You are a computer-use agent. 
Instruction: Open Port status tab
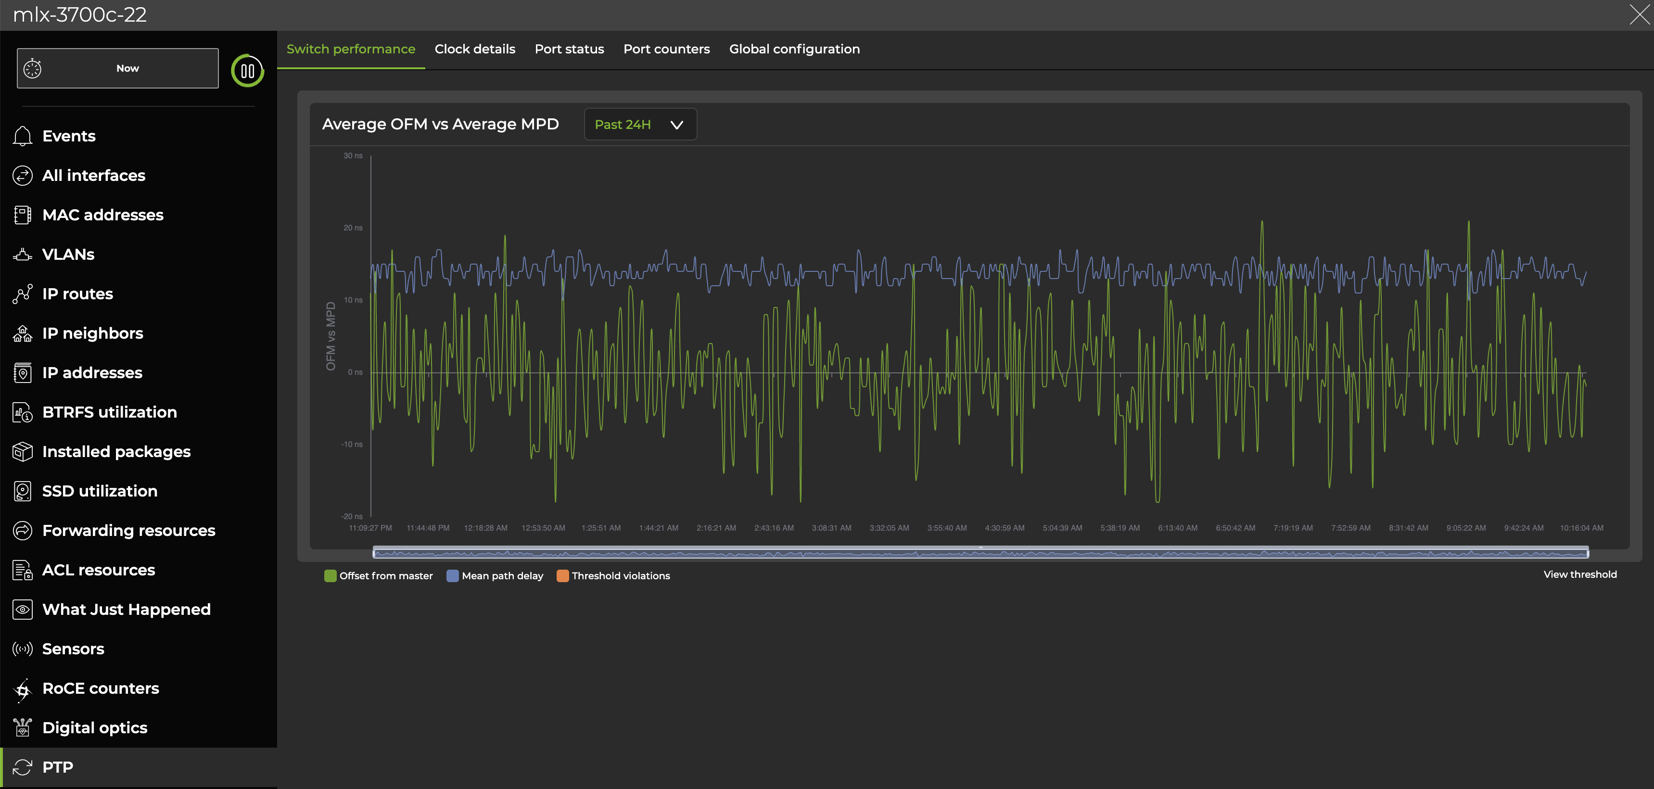(x=570, y=49)
